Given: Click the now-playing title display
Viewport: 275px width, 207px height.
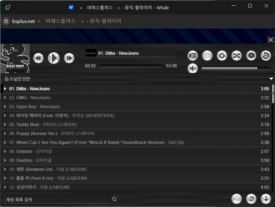Looking at the screenshot, I should click(131, 53).
